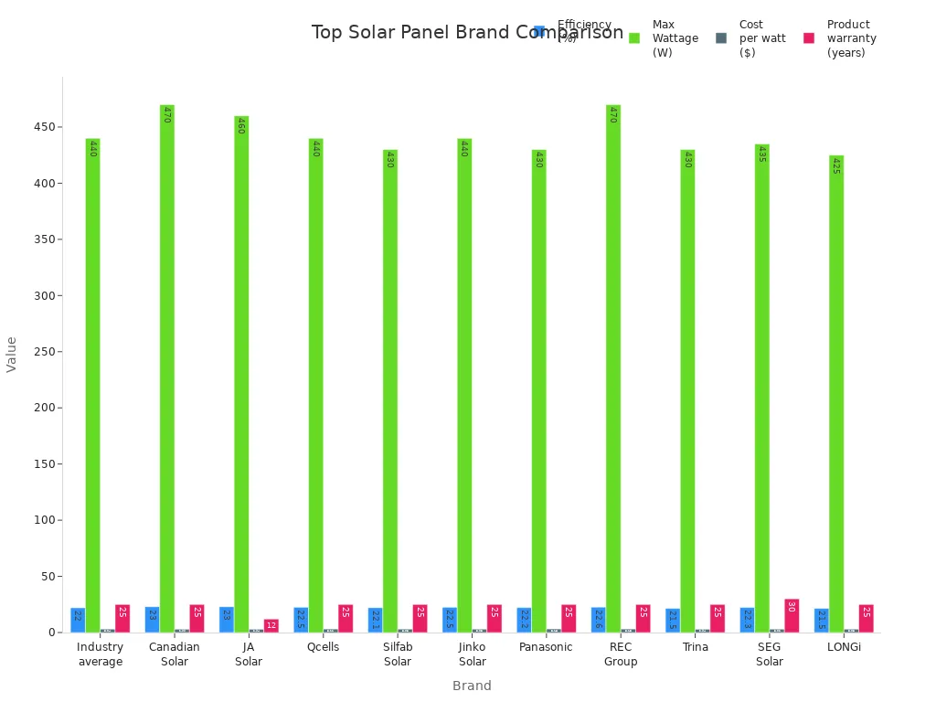Click the blue Efficiency legend swatch

pos(539,31)
